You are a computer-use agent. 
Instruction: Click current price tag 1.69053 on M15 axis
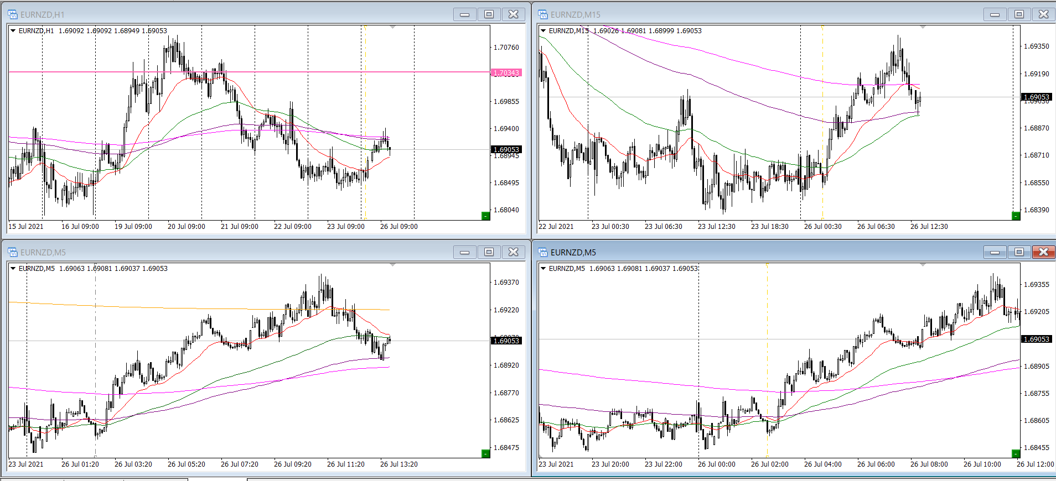pyautogui.click(x=1036, y=97)
